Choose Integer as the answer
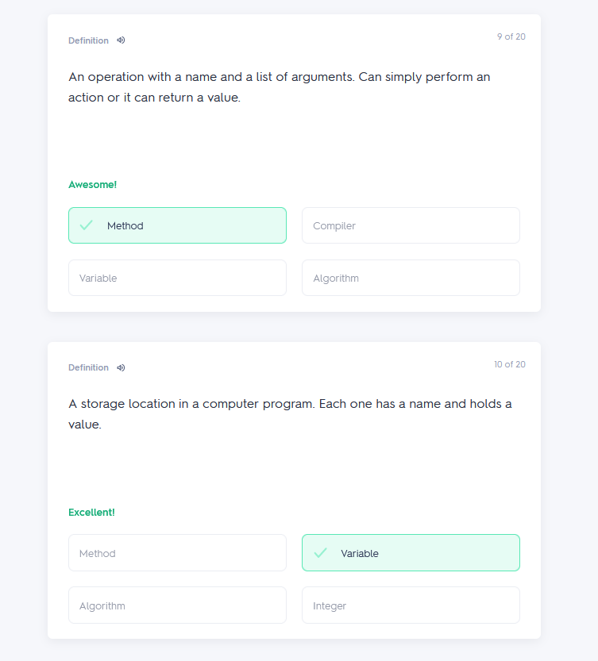Viewport: 598px width, 661px height. click(x=411, y=605)
